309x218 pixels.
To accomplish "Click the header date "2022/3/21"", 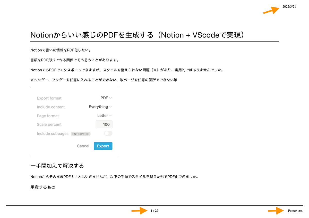I will click(289, 7).
